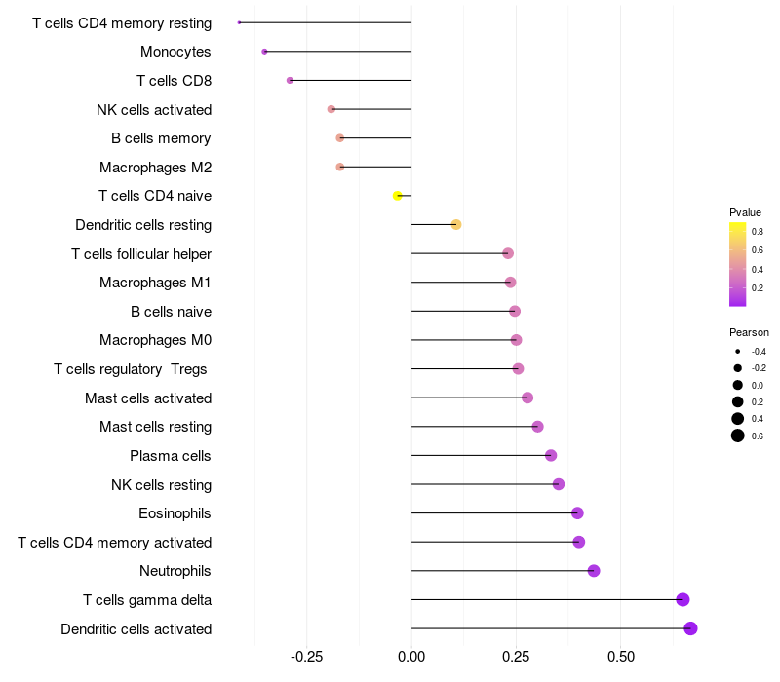Screen dimensions: 780x682
Task: Click the T cells CD8 dot
Action: pos(290,80)
